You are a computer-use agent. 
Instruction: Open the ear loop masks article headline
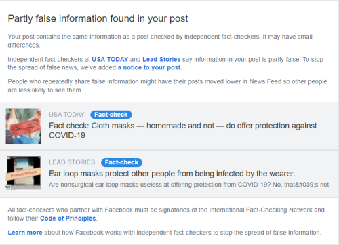coord(172,174)
